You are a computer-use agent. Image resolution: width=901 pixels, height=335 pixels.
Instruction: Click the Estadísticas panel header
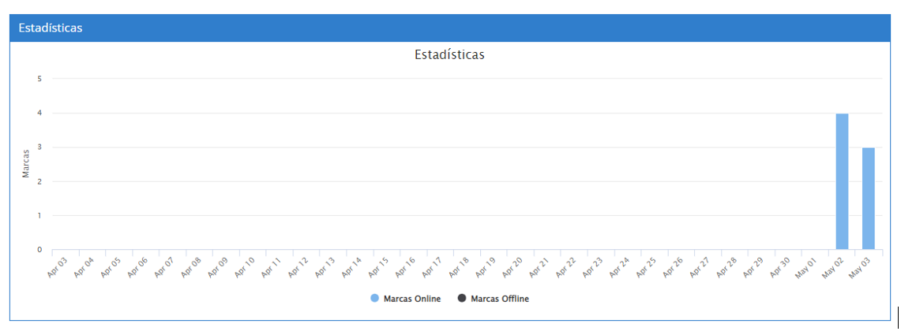(51, 28)
